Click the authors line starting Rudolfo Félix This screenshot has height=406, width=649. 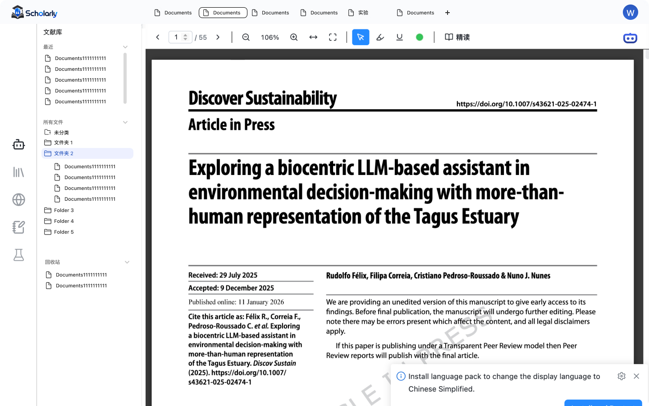coord(438,276)
